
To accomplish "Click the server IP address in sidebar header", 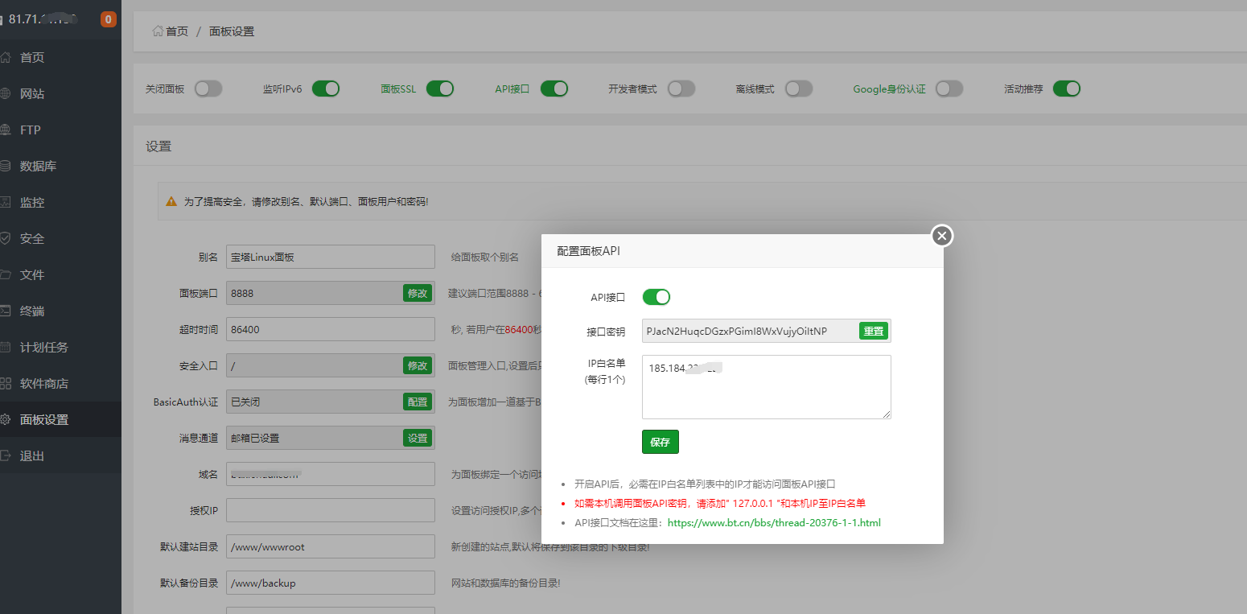I will [x=43, y=19].
